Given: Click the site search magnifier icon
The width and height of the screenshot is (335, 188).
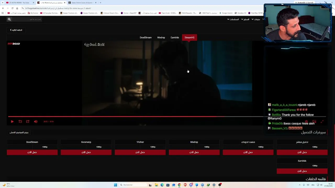Looking at the screenshot, I should tap(9, 19).
